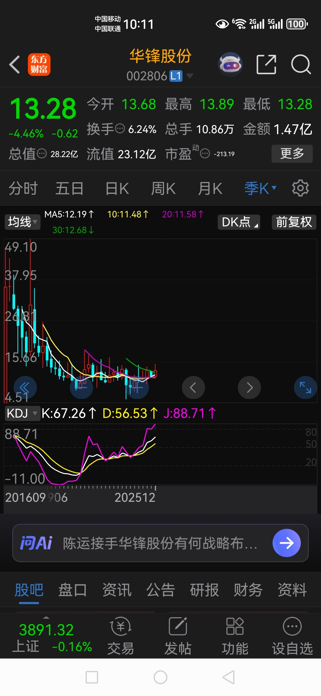Move chart right with single arrow

(x=249, y=388)
